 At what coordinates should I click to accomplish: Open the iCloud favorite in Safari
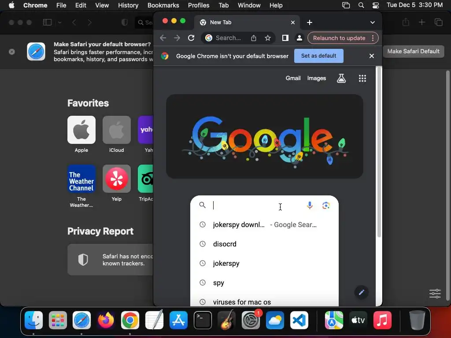[116, 130]
